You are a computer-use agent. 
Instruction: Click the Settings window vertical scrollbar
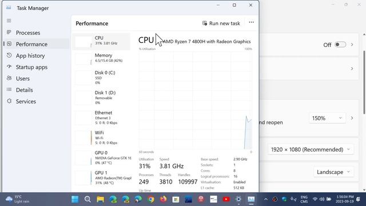pos(364,82)
